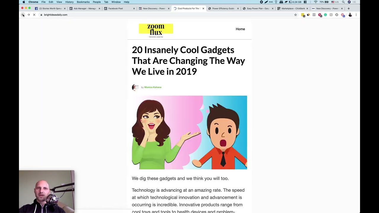Click the Chrome profile avatar icon
The width and height of the screenshot is (379, 213).
350,15
